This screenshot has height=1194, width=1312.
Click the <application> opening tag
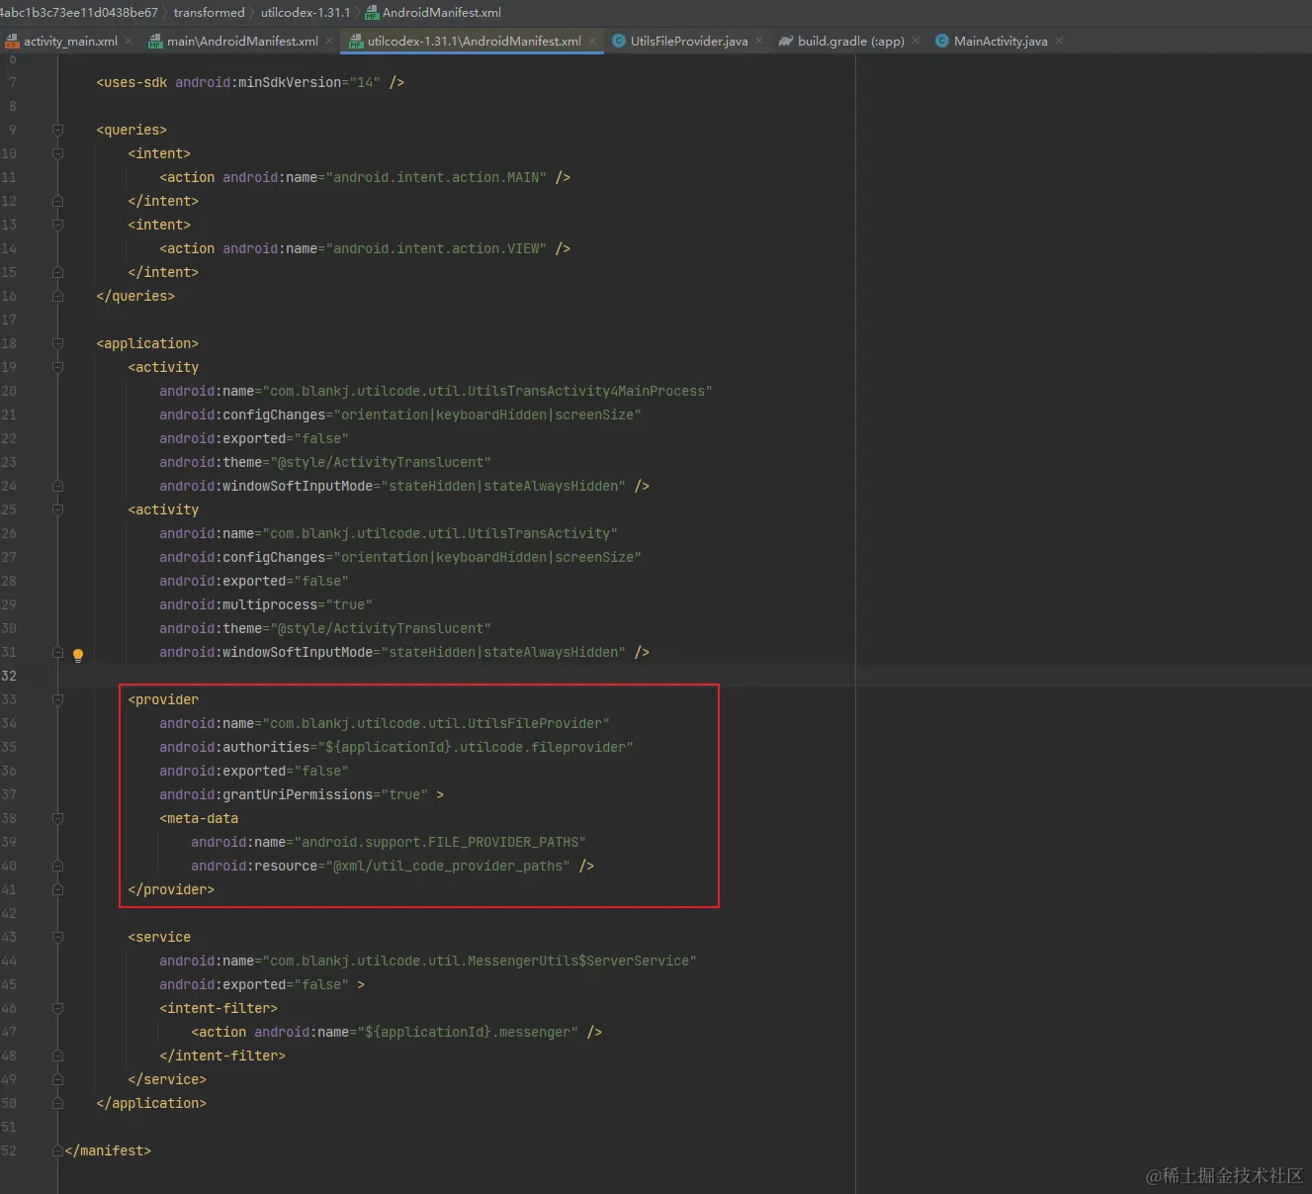tap(147, 343)
